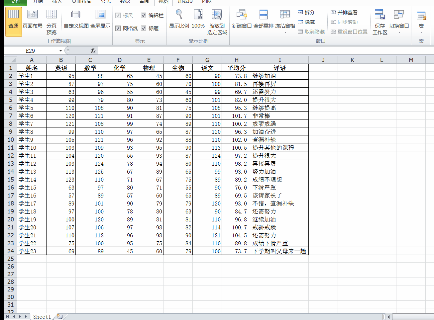Toggle the 标尺 ruler checkbox
The image size is (434, 320).
pos(118,15)
